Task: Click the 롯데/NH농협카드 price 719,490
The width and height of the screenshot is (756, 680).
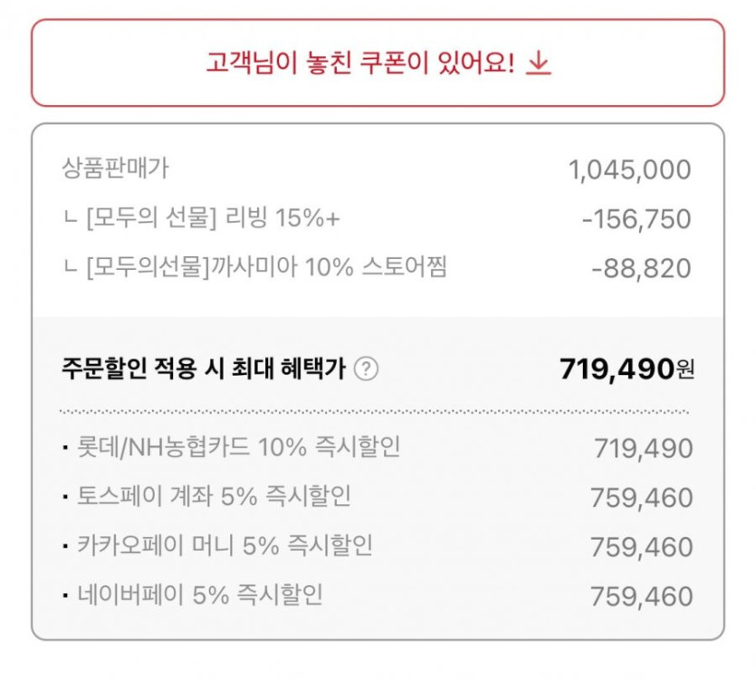Action: 643,448
